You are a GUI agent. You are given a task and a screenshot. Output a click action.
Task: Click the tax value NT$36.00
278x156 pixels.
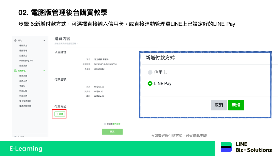[x=98, y=91]
